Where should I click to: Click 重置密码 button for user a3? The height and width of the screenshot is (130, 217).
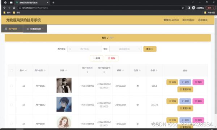point(185,90)
